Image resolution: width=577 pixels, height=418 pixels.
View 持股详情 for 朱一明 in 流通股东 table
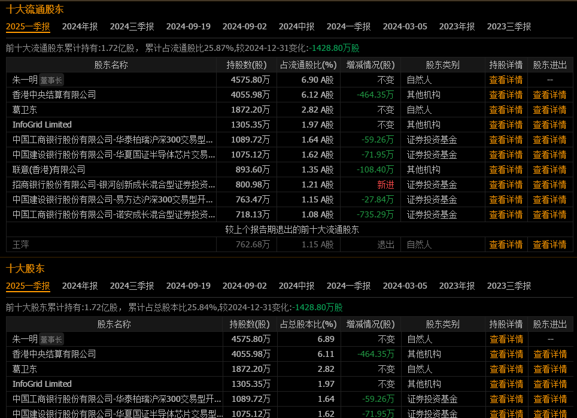[506, 80]
